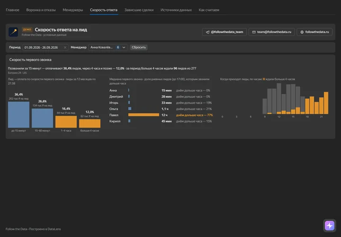Click the 12 ч median value
Viewport: 341px width, 237px height.
[x=164, y=115]
